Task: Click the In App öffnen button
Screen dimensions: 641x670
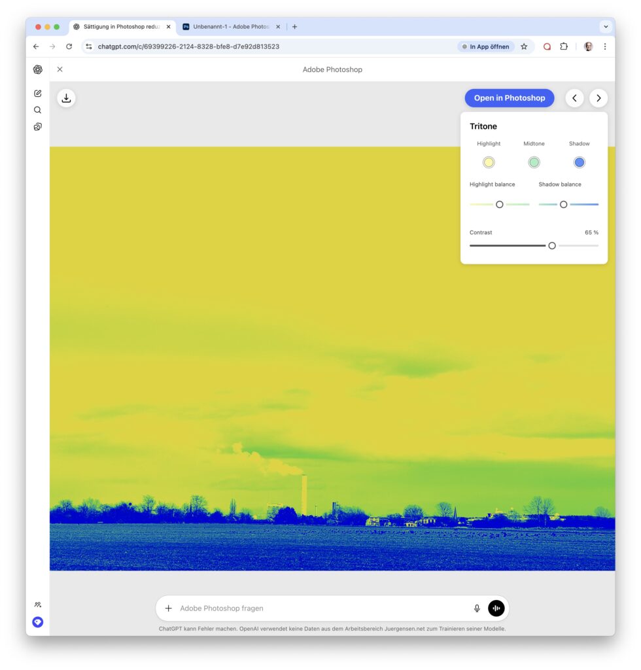Action: (x=485, y=46)
